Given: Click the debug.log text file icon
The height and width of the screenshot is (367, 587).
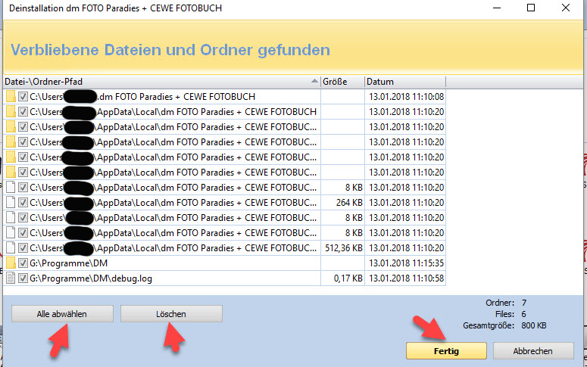Looking at the screenshot, I should tap(11, 278).
